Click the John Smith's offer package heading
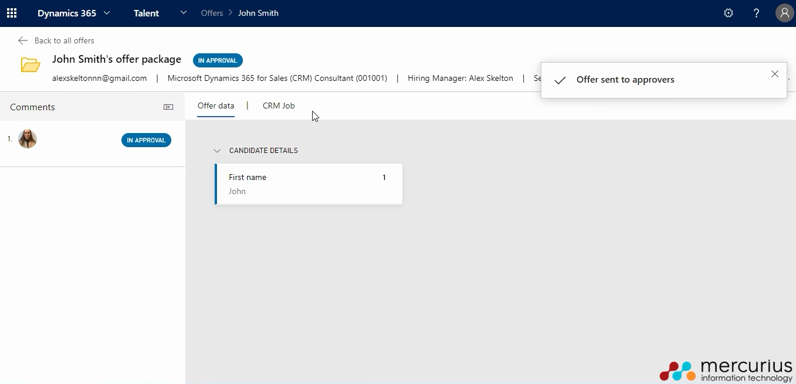This screenshot has height=384, width=796. point(117,59)
